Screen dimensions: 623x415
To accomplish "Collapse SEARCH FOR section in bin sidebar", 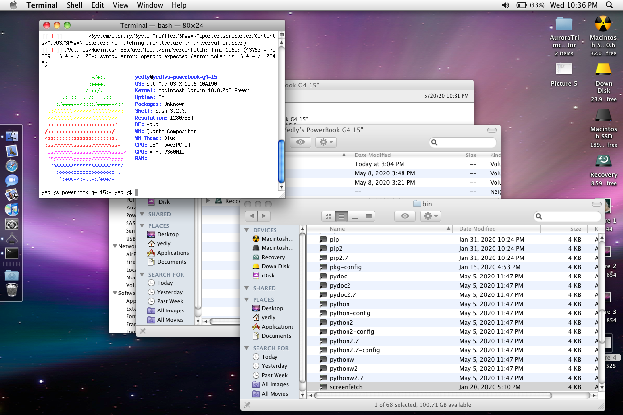I will 247,348.
